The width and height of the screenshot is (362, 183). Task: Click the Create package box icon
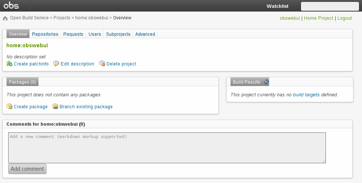click(x=9, y=106)
